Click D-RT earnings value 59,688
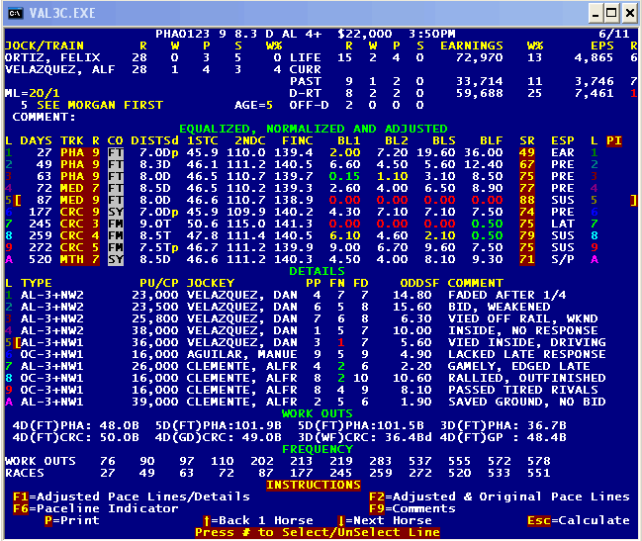The image size is (642, 541). point(480,93)
